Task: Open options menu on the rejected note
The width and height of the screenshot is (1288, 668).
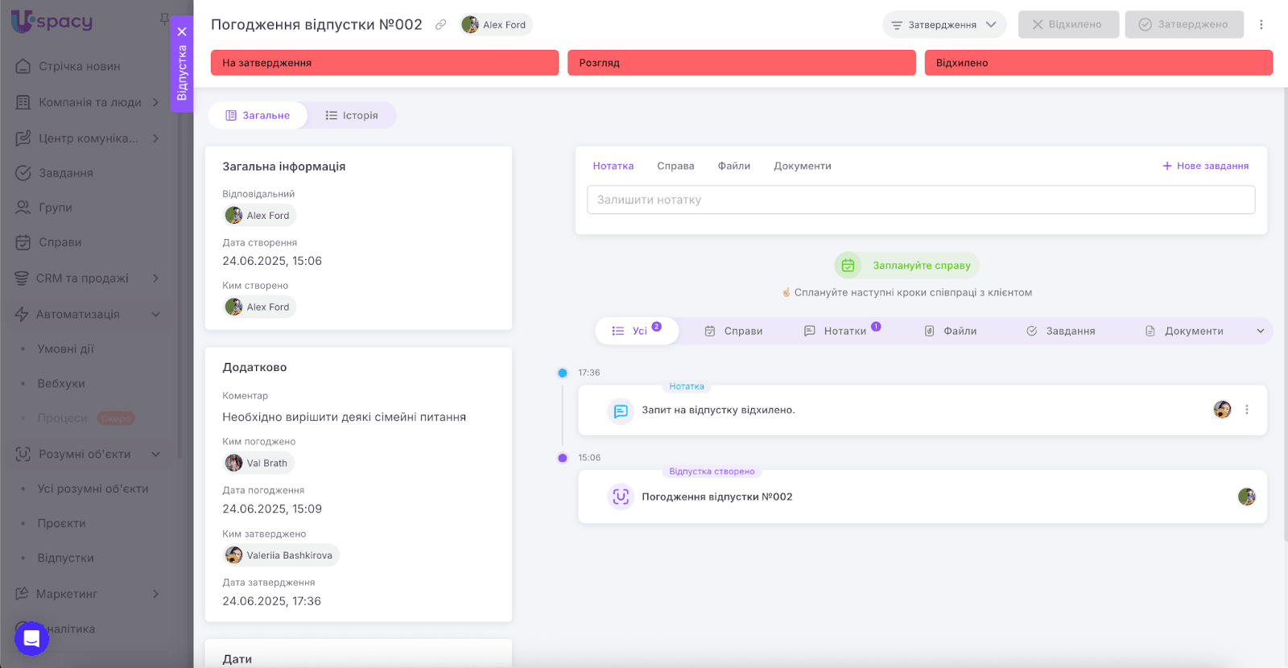Action: coord(1246,410)
